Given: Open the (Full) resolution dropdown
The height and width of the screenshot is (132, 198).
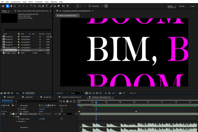Looking at the screenshot, I should tap(76, 93).
